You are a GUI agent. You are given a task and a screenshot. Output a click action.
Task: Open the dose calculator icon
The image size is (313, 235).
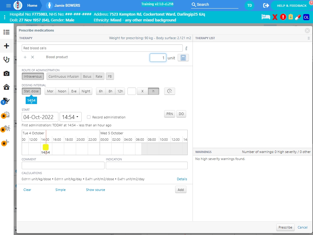coord(183,58)
